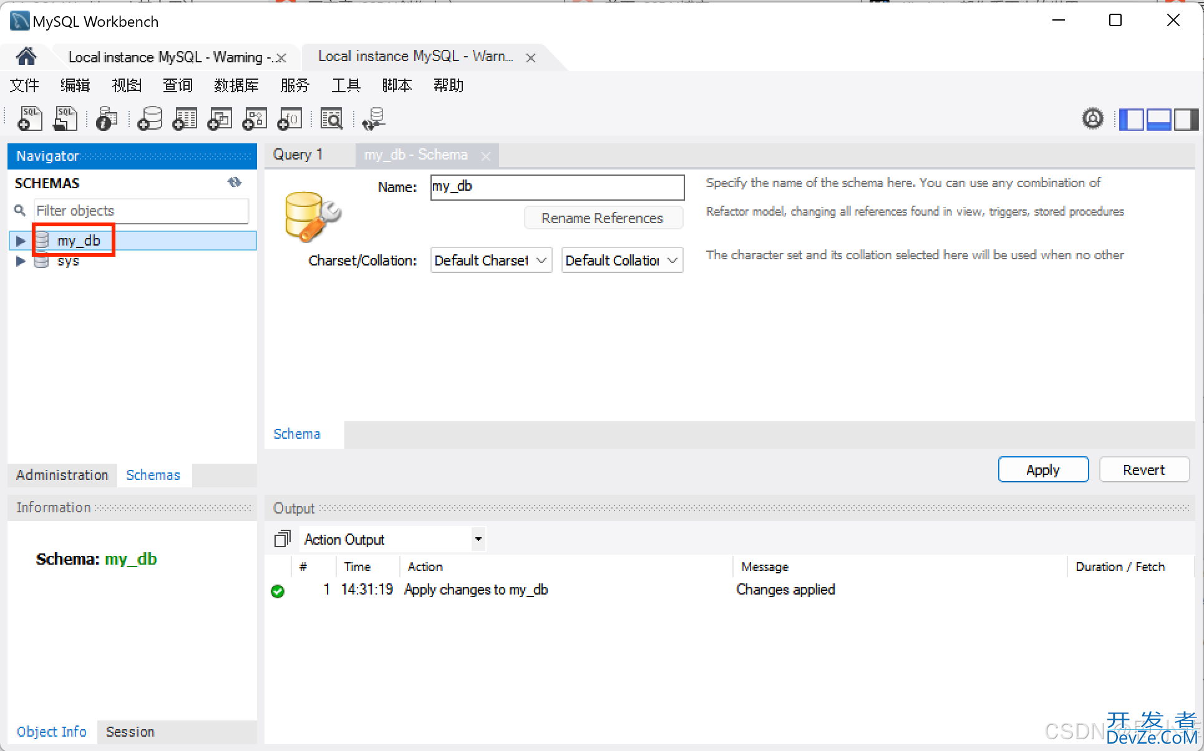Click the 'Changes applied' message cell
1204x751 pixels.
785,590
